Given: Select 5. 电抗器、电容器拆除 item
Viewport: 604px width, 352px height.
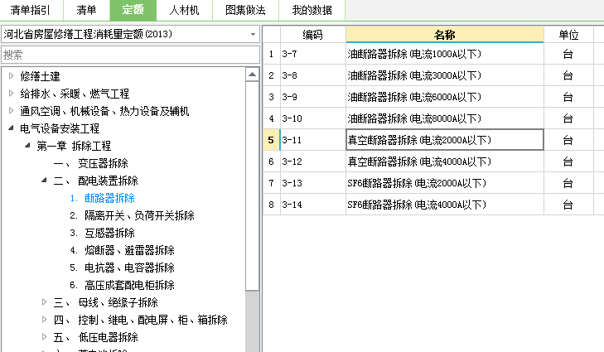Looking at the screenshot, I should click(122, 268).
